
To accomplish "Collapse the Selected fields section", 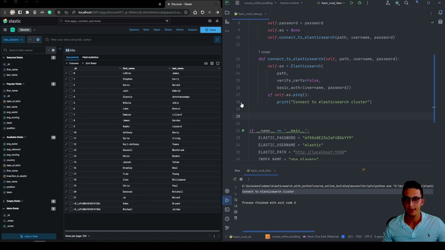I will click(3, 58).
